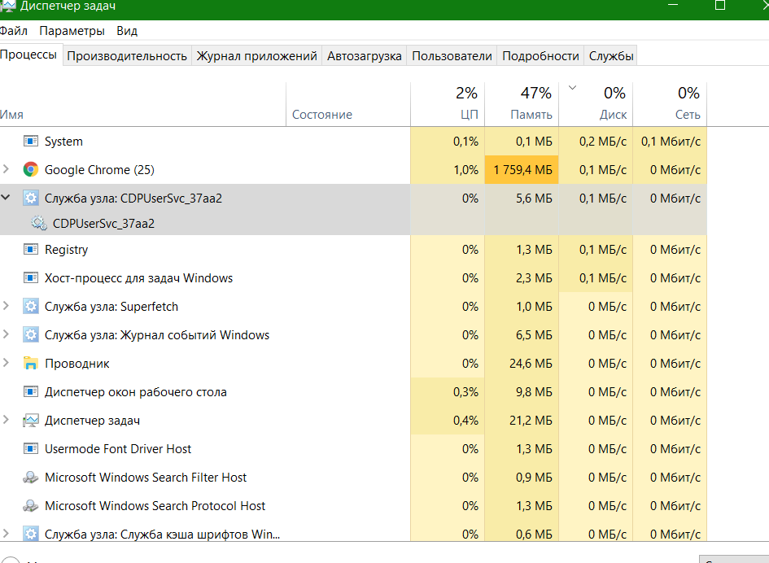This screenshot has height=563, width=769.
Task: Switch to the Производительность tab
Action: 127,56
